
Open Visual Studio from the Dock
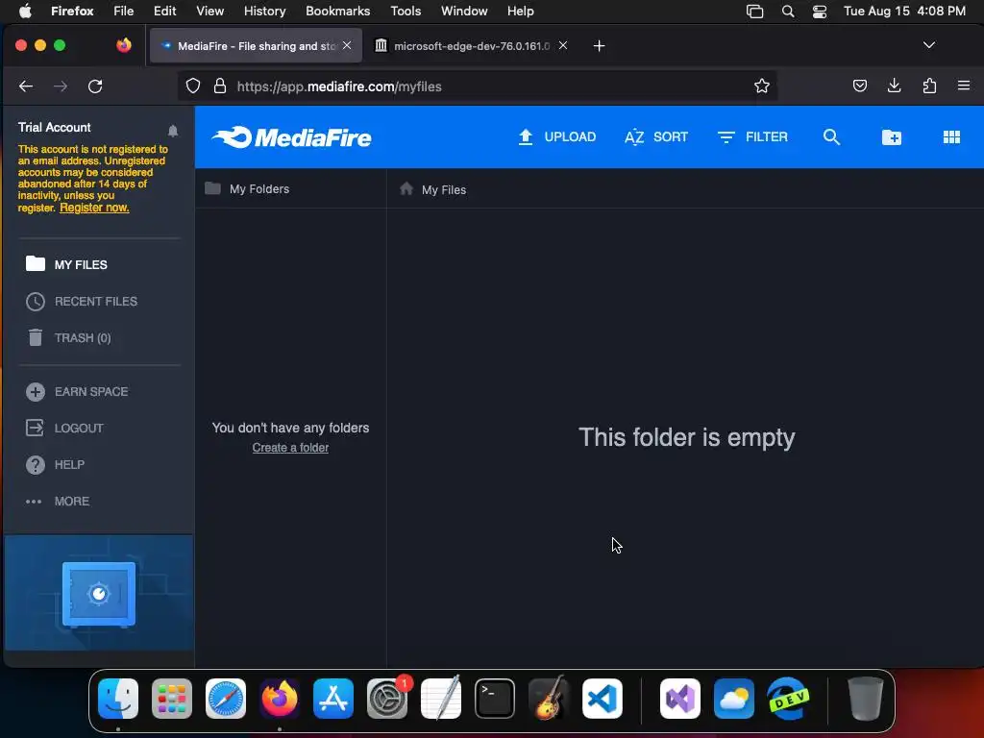tap(680, 699)
